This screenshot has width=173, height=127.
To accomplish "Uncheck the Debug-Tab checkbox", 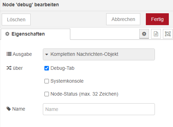I will [47, 68].
